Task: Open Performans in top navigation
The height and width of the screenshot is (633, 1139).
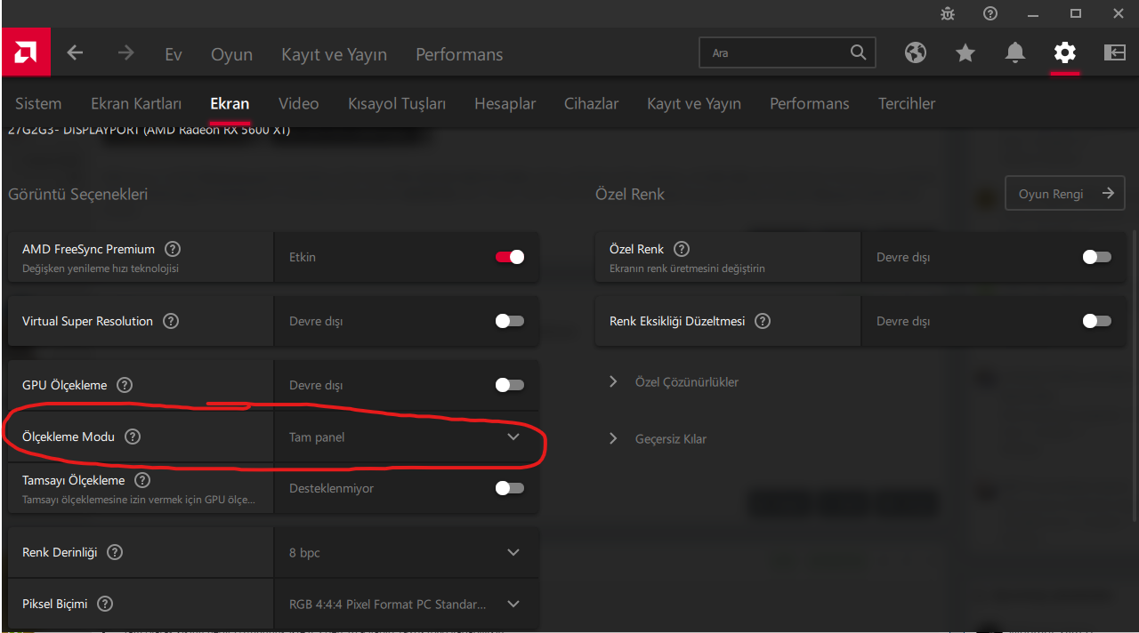Action: 459,54
